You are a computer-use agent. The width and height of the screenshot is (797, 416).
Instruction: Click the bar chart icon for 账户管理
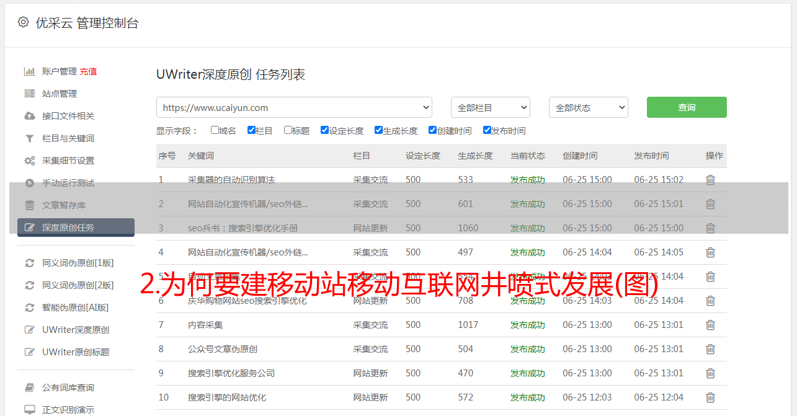point(29,71)
